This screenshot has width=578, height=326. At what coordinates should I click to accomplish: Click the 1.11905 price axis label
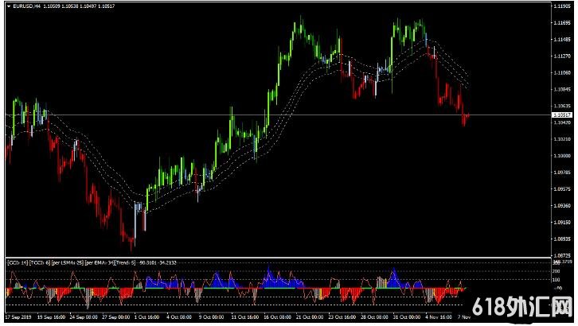(562, 6)
